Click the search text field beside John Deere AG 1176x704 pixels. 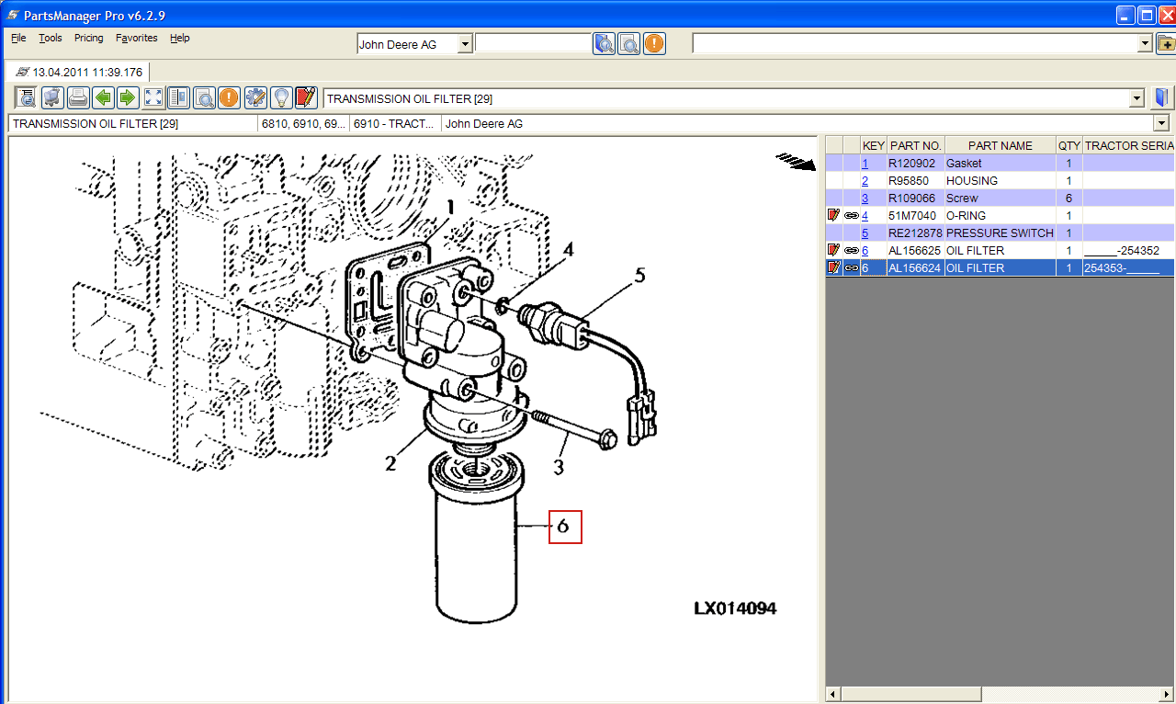click(534, 43)
